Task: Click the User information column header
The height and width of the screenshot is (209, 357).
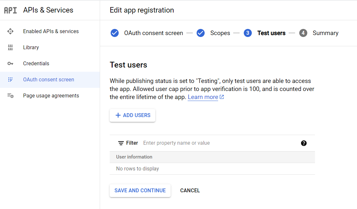Action: pyautogui.click(x=134, y=157)
